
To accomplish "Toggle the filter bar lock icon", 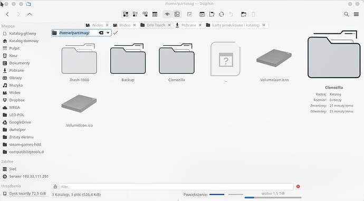I will click(x=55, y=187).
